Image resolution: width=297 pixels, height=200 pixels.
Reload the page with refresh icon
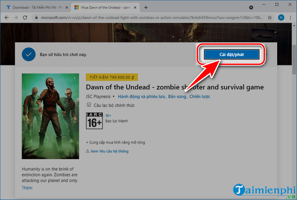25,17
